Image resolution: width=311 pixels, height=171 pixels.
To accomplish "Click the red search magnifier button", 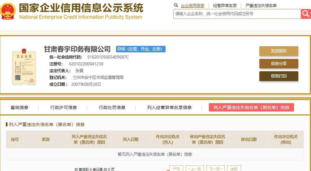I will pyautogui.click(x=306, y=14).
